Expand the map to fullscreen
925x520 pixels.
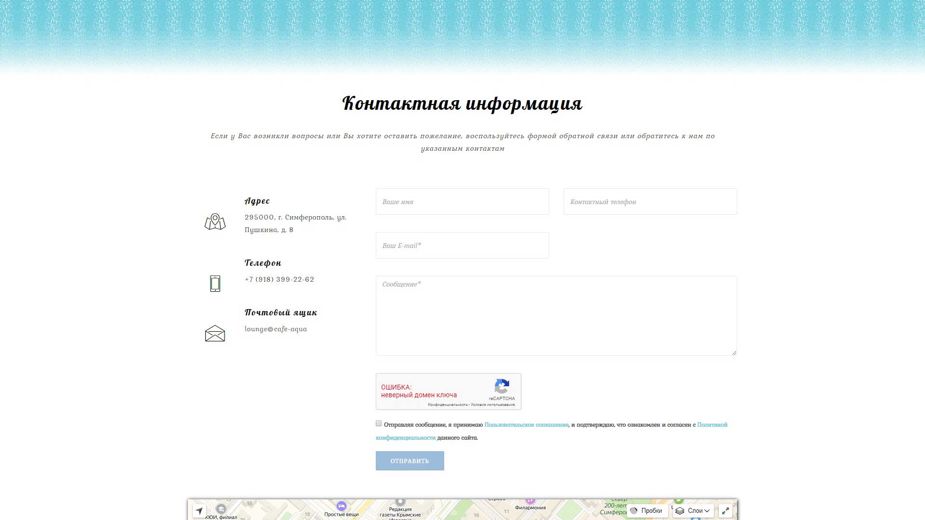(x=726, y=511)
